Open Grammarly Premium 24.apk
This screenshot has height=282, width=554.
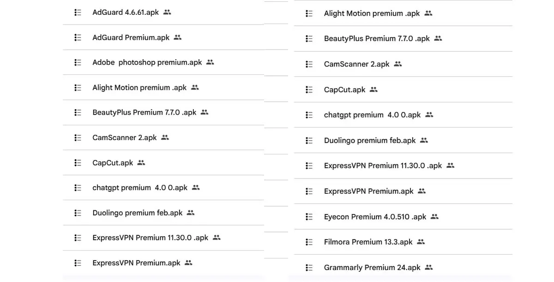[x=372, y=267]
